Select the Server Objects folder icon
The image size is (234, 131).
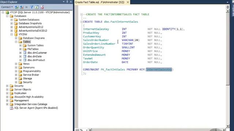[11, 90]
